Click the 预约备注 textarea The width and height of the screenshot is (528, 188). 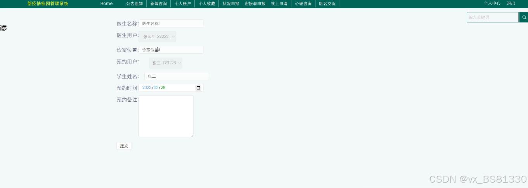click(x=166, y=116)
